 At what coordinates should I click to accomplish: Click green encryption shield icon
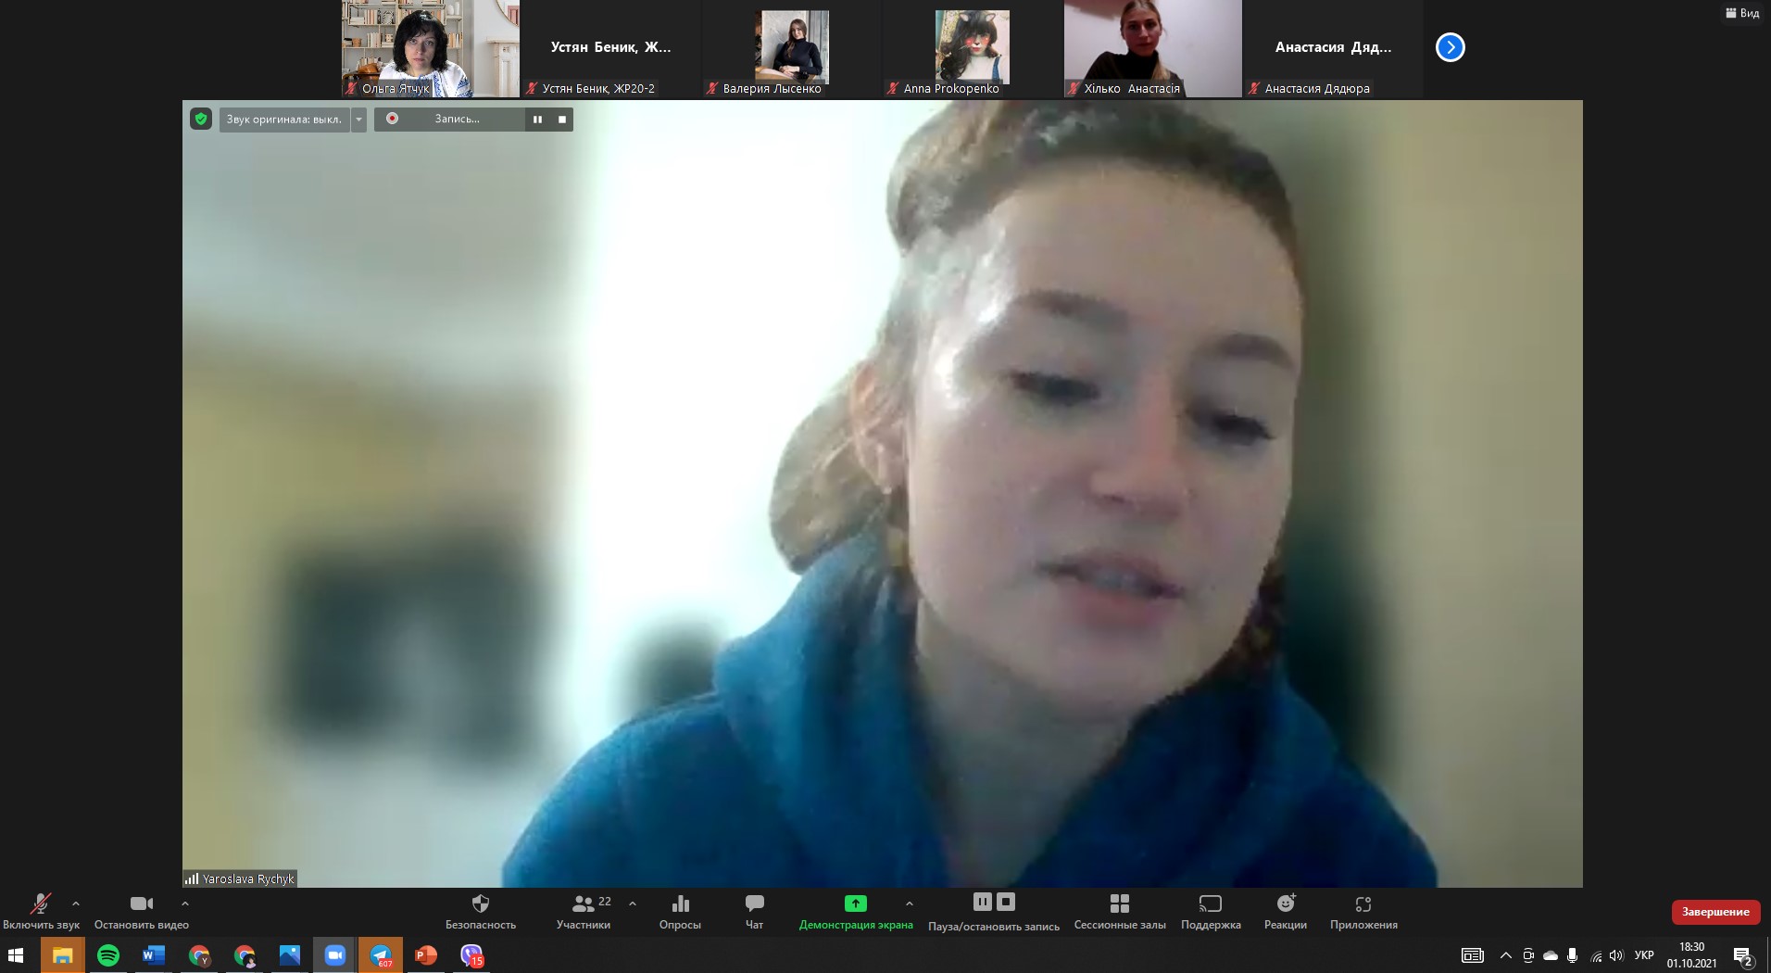click(x=201, y=119)
